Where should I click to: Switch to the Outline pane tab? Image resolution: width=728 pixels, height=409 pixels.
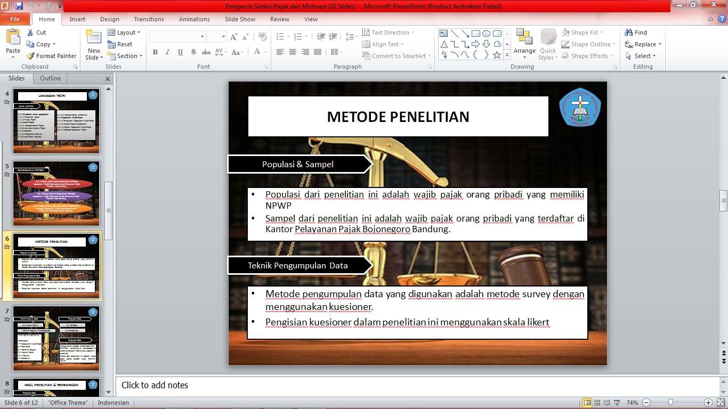51,78
